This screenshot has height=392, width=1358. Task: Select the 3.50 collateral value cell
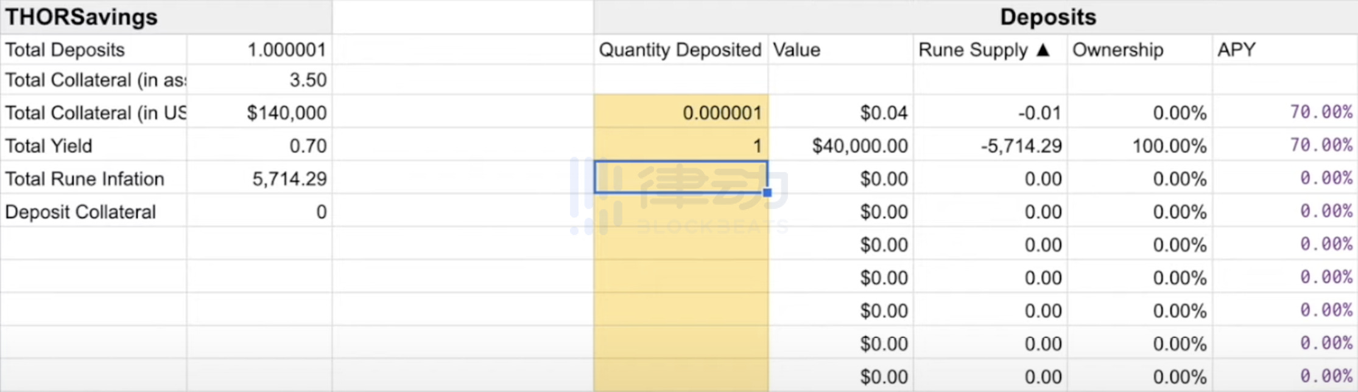click(259, 80)
